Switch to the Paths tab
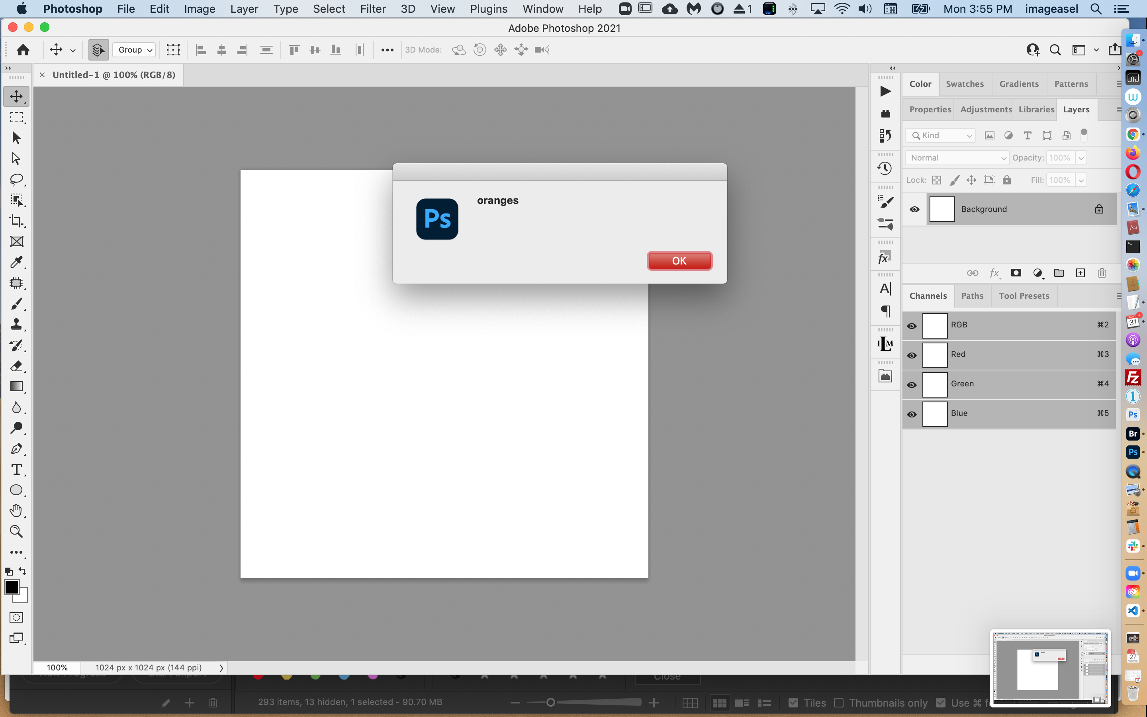This screenshot has height=717, width=1147. click(x=972, y=296)
